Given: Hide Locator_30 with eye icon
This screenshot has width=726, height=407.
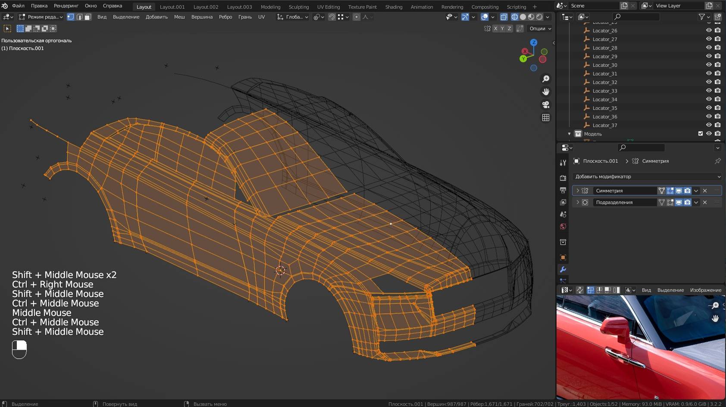Looking at the screenshot, I should [x=709, y=65].
